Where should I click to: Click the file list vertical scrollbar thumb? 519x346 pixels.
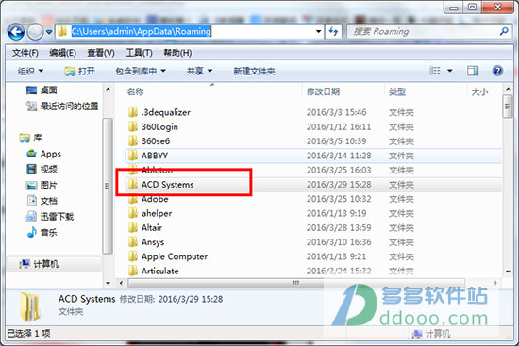pyautogui.click(x=507, y=107)
